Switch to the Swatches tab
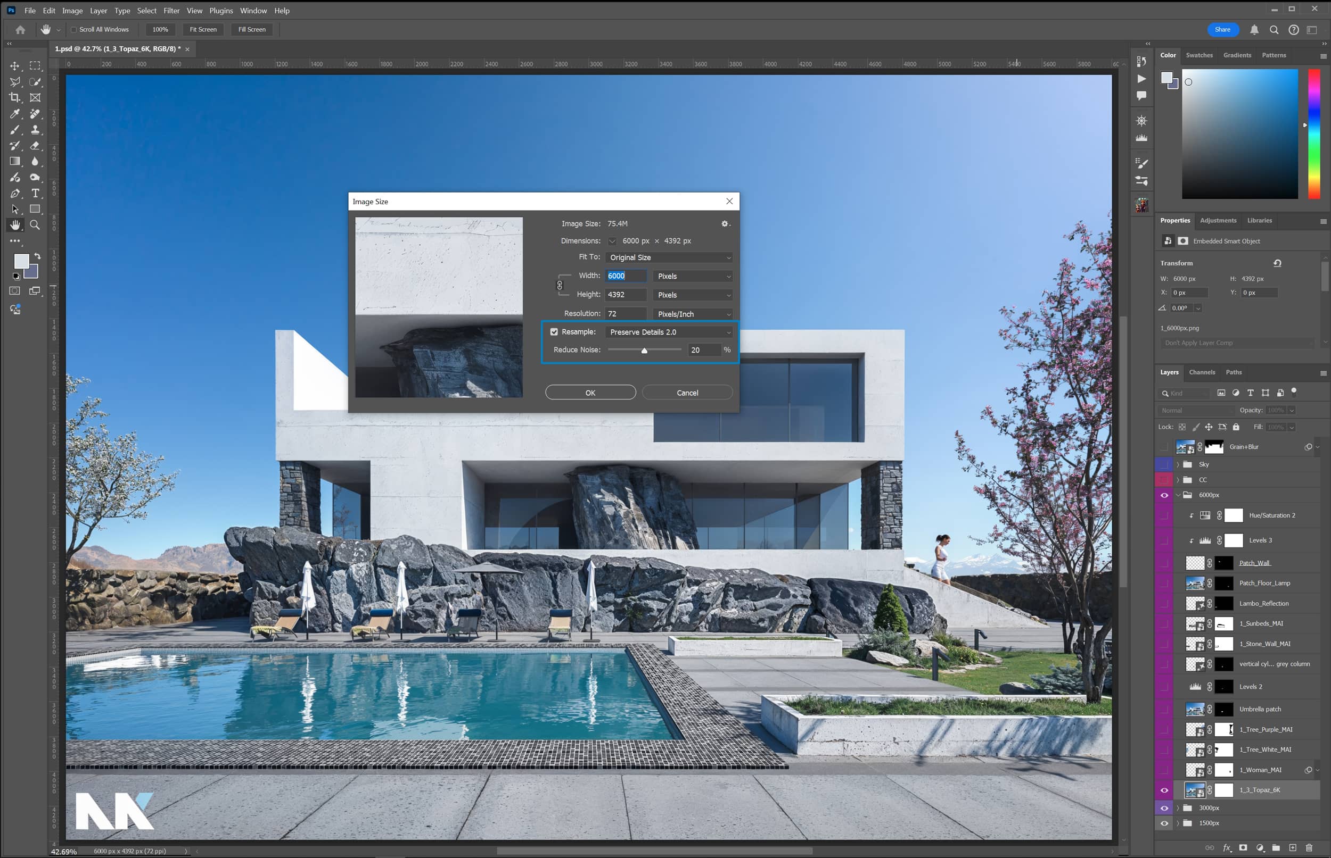This screenshot has height=858, width=1331. pyautogui.click(x=1199, y=55)
